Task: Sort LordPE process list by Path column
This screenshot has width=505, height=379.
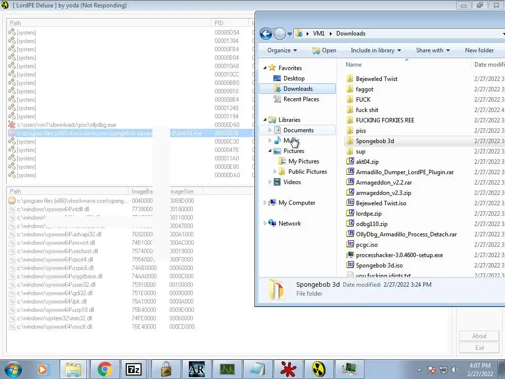Action: click(109, 23)
